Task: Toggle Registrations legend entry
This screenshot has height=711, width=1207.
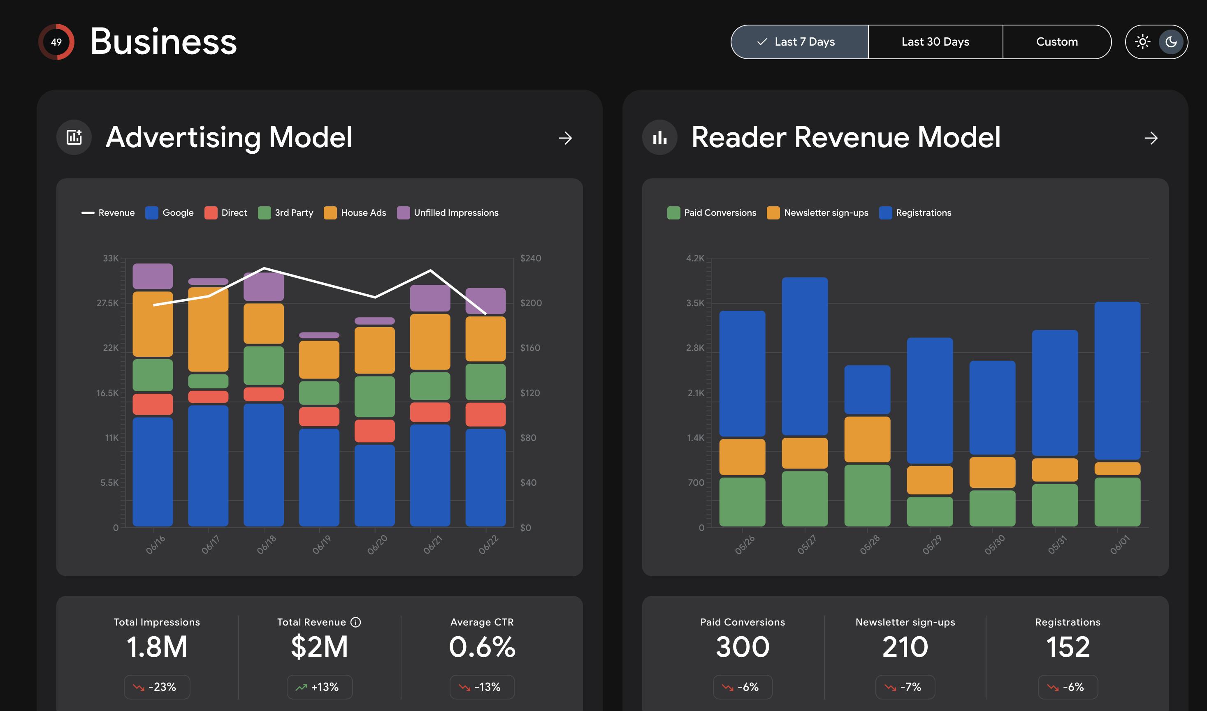Action: pos(915,213)
